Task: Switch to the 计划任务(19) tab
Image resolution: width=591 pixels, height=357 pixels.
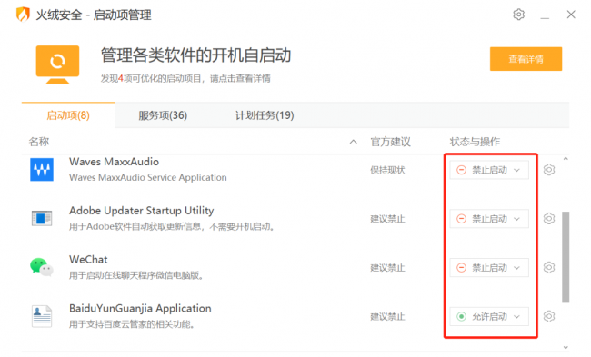Action: point(265,115)
